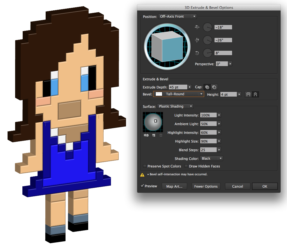287x247 pixels.
Task: Enable Preserve Spot Colors
Action: coord(144,166)
